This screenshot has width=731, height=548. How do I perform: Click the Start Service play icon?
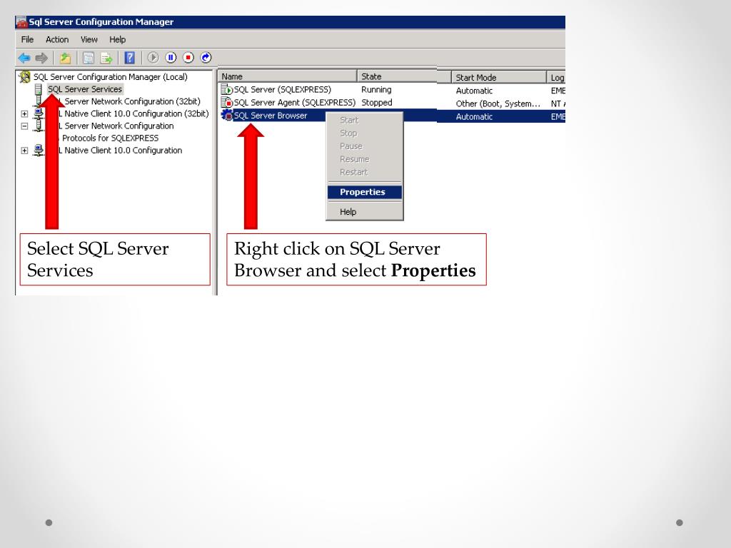pos(153,57)
